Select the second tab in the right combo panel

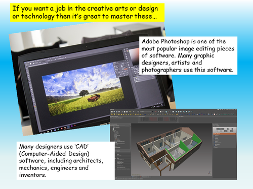click(x=218, y=125)
